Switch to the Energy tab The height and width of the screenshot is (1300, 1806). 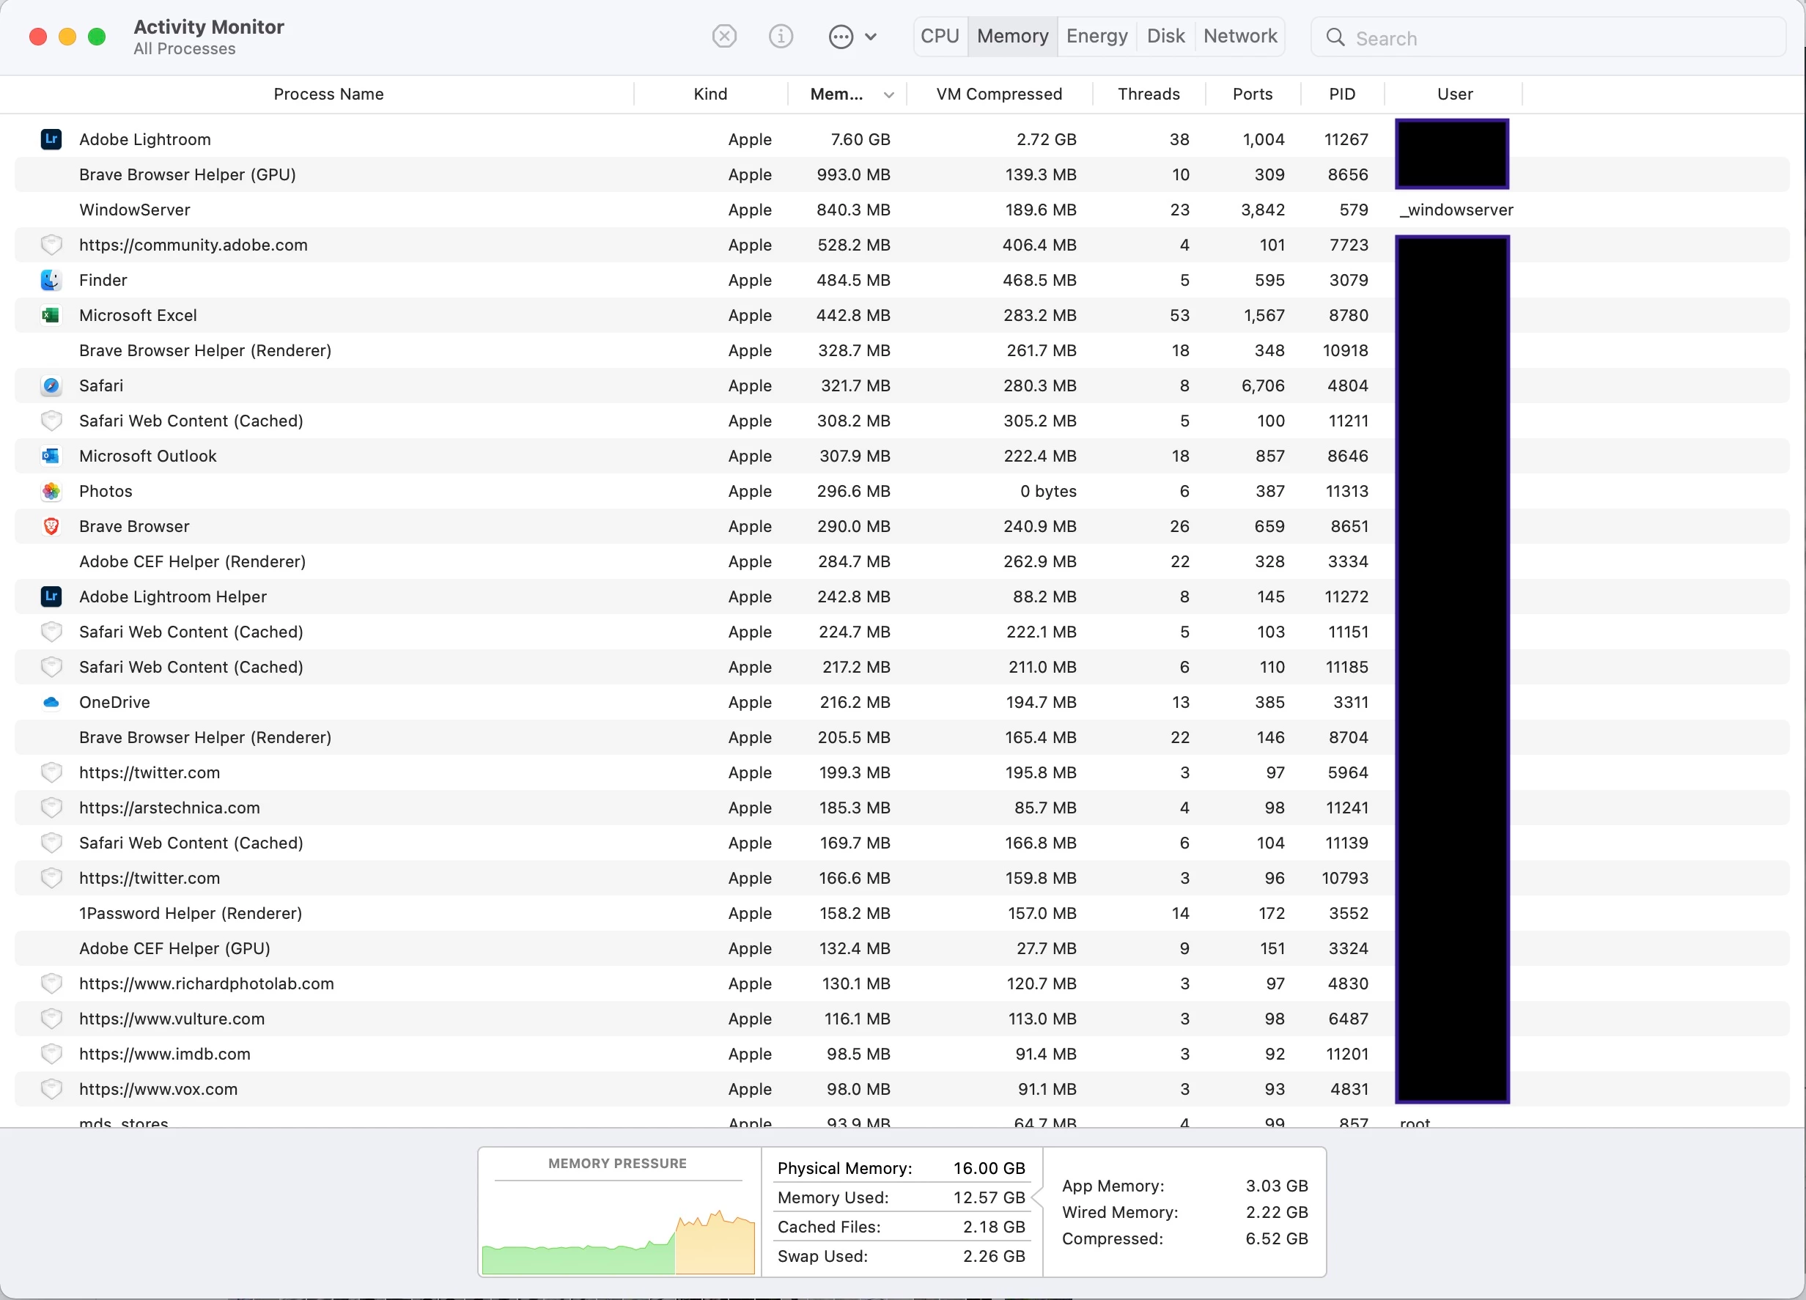(1096, 37)
